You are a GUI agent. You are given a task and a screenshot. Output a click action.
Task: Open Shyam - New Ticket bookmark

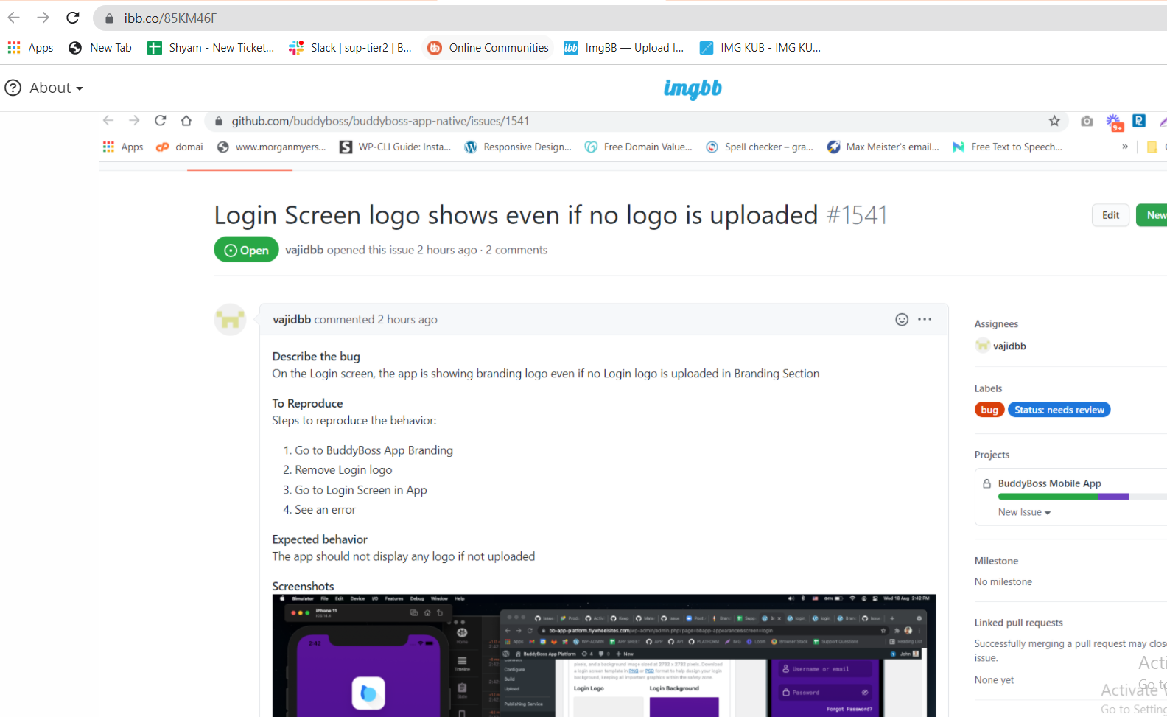(211, 48)
